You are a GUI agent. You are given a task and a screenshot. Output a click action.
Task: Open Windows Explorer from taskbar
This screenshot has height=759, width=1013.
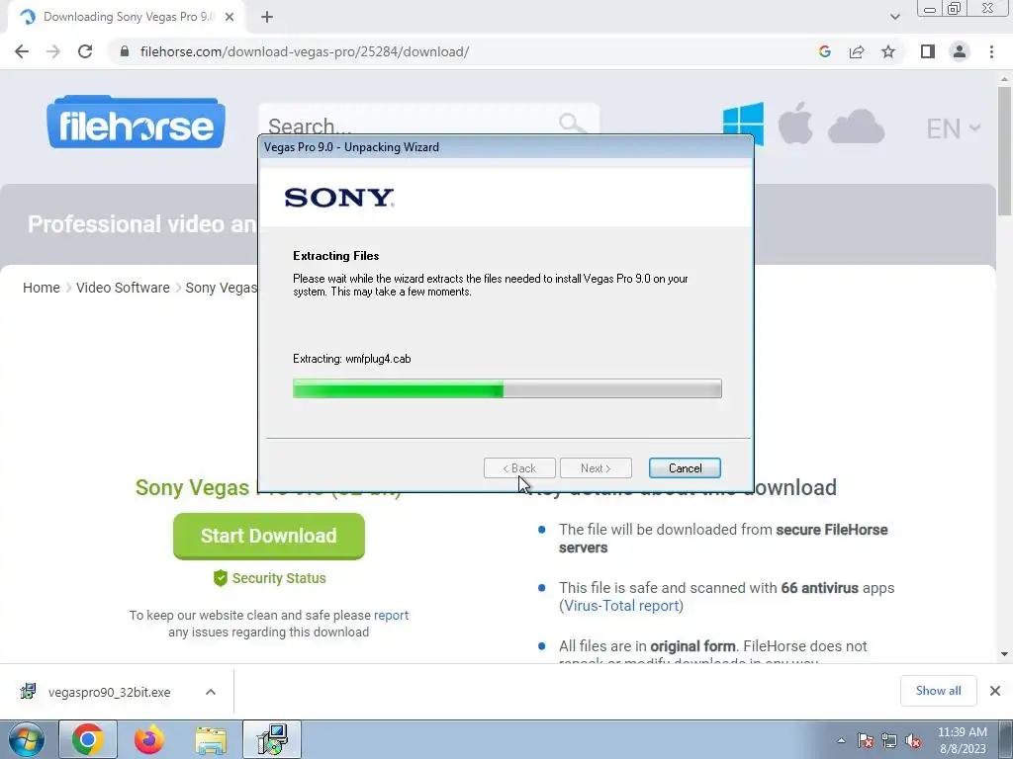211,739
